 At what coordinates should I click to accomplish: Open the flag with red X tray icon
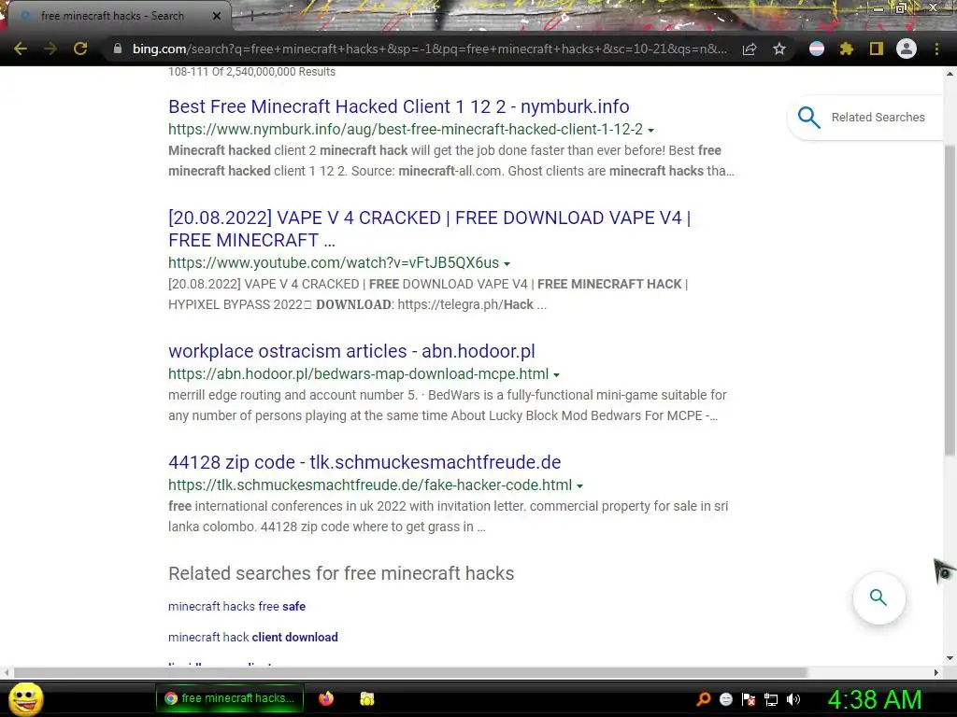coord(749,699)
